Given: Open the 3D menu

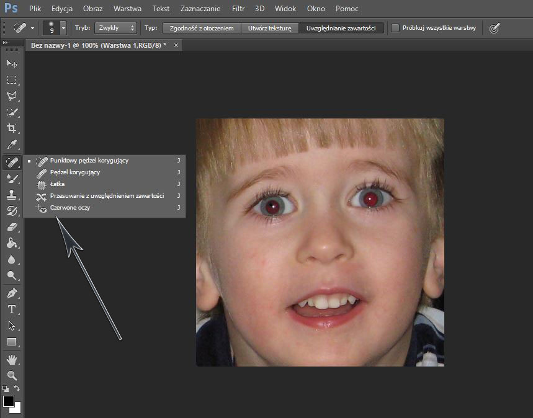Looking at the screenshot, I should click(260, 9).
